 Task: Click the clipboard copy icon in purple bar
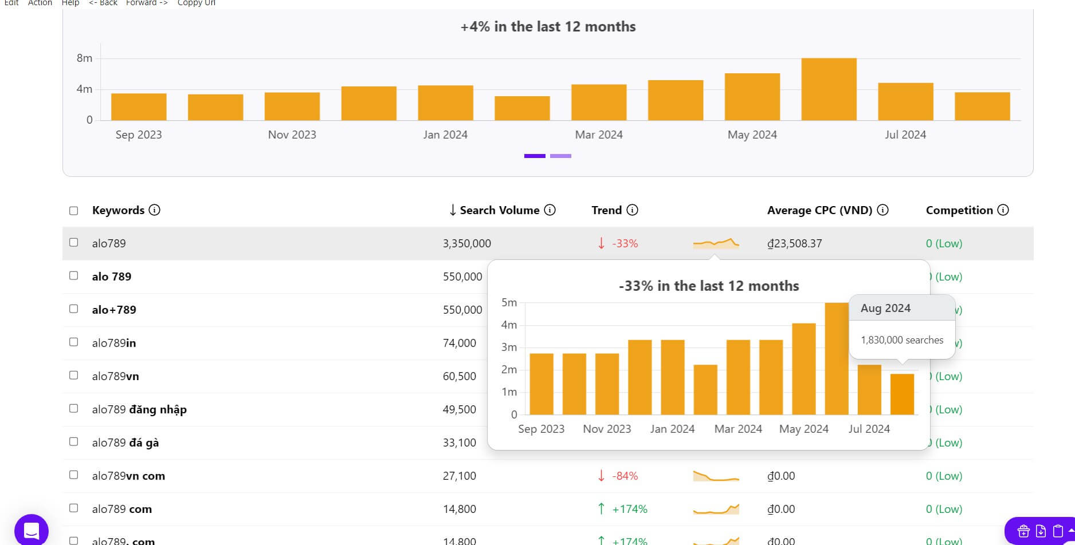click(x=1058, y=531)
